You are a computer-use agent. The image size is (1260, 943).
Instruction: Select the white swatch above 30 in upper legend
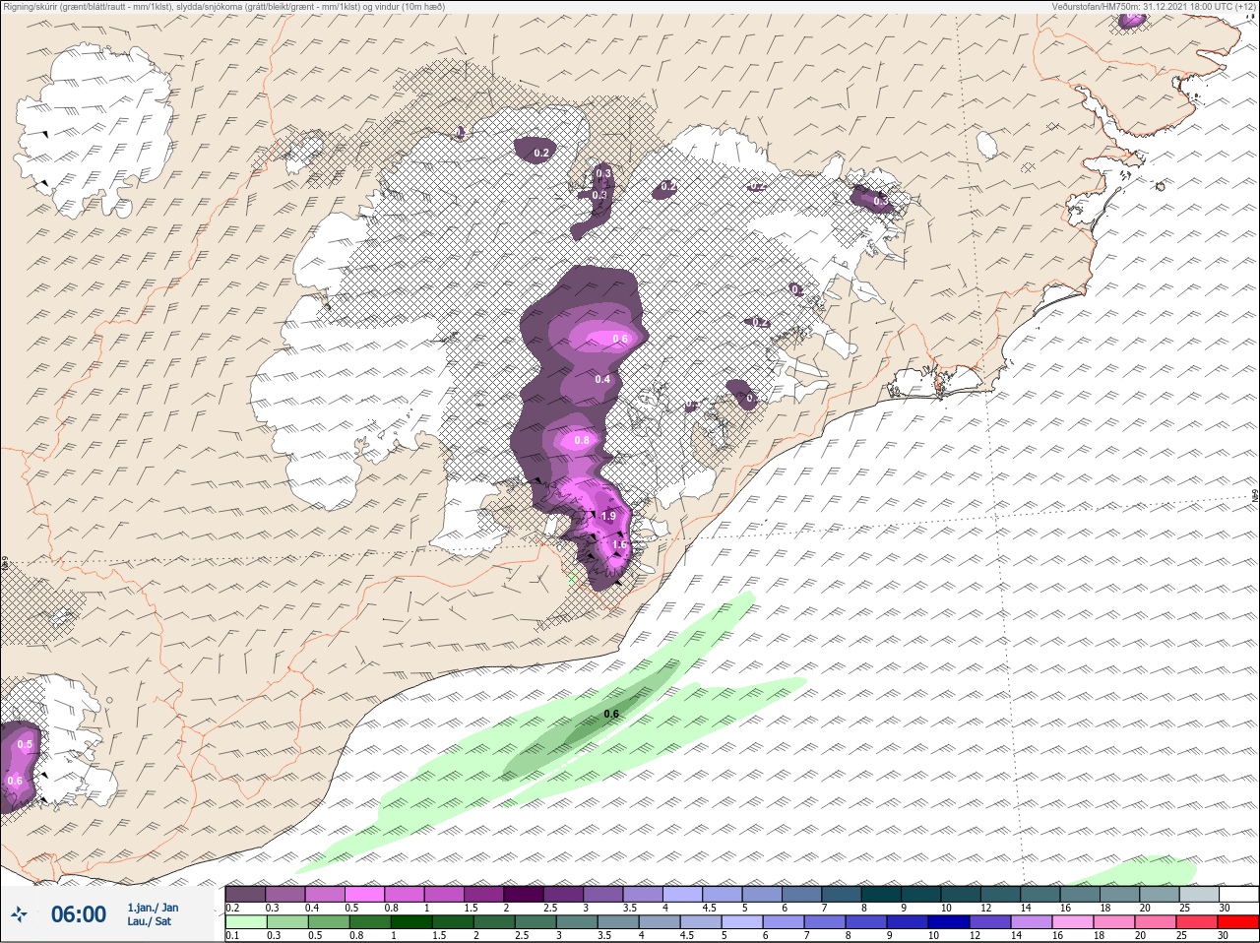point(1239,894)
